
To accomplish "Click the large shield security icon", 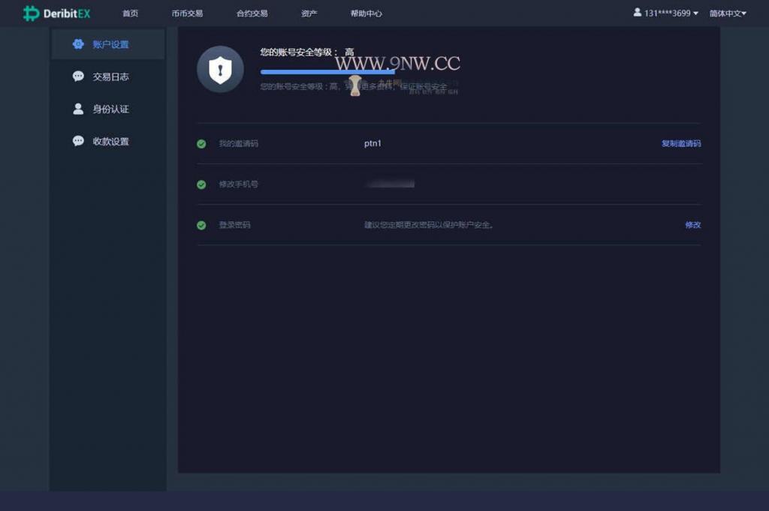I will click(220, 68).
